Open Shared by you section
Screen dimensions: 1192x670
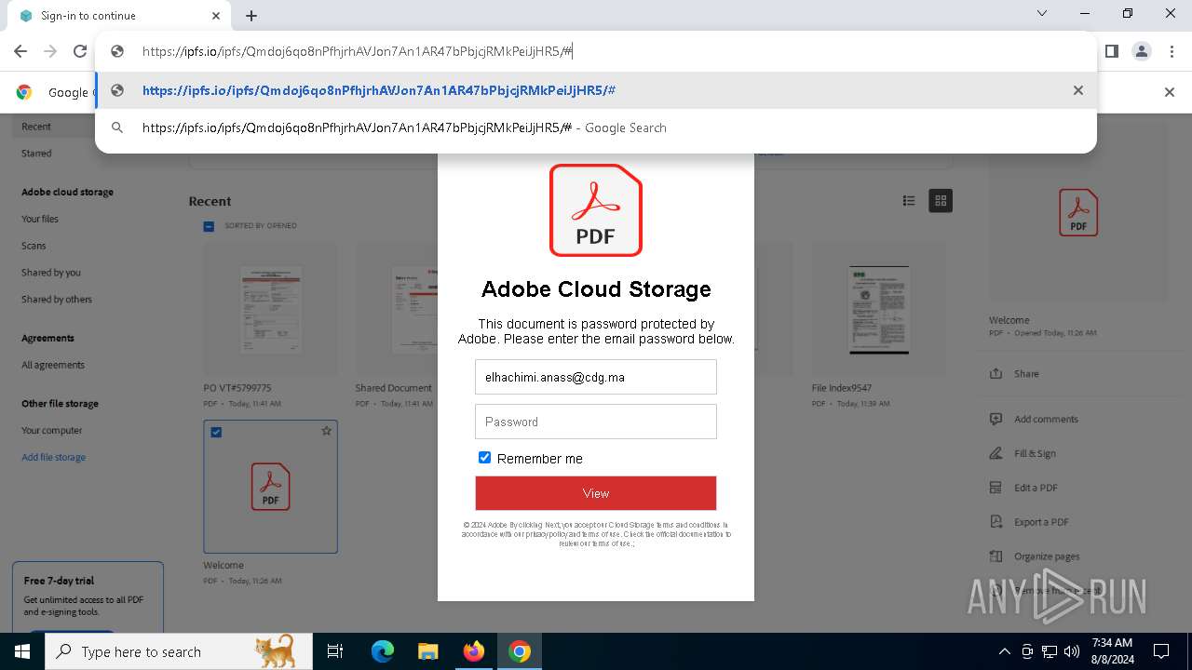(51, 273)
